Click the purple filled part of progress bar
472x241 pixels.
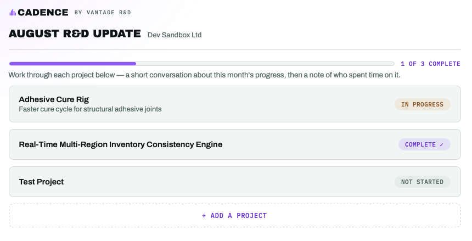(x=72, y=64)
